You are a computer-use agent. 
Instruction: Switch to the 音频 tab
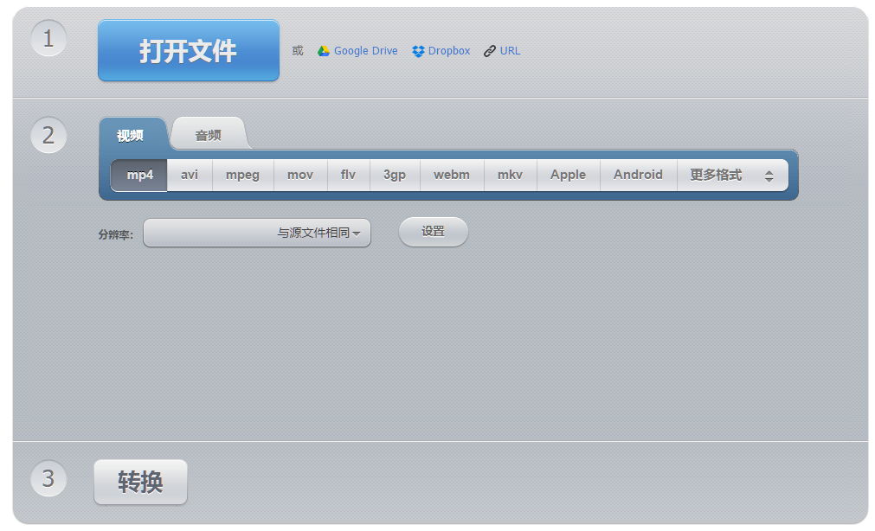[208, 135]
